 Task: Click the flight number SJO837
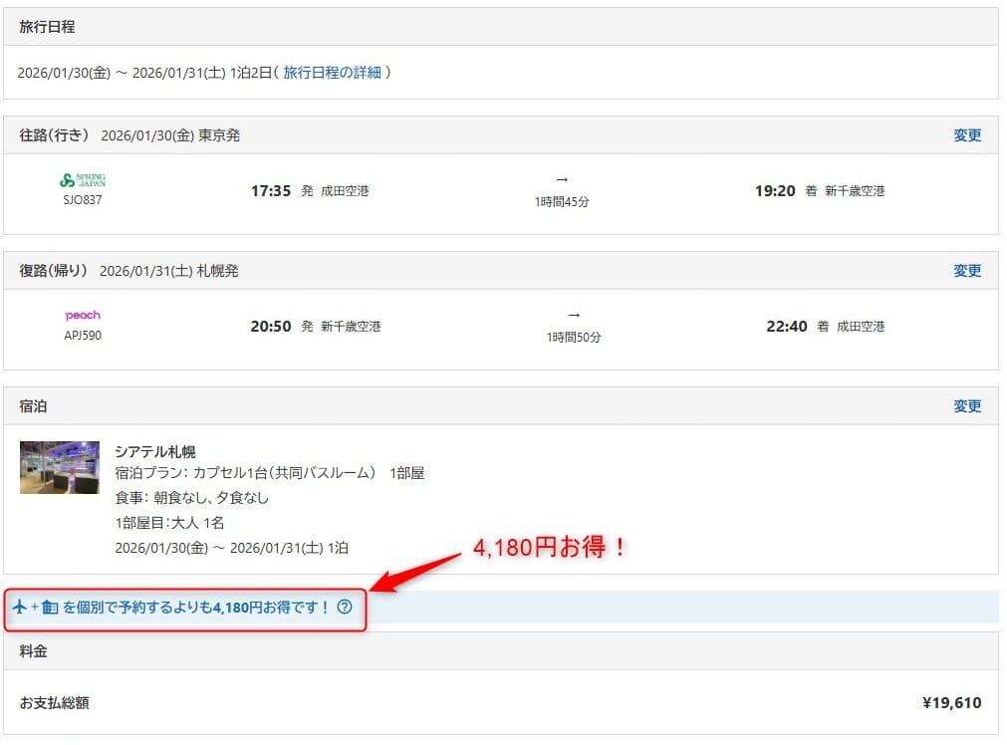tap(83, 199)
